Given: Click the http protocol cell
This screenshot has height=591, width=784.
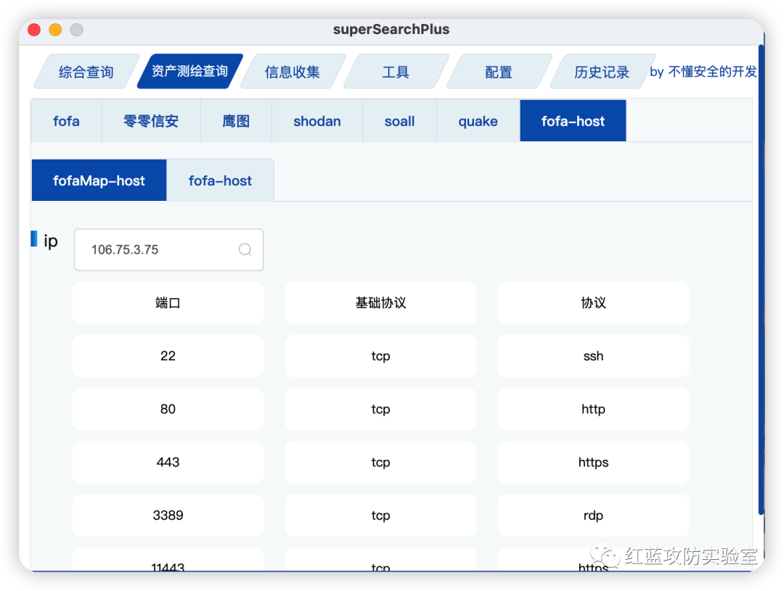Looking at the screenshot, I should click(594, 409).
